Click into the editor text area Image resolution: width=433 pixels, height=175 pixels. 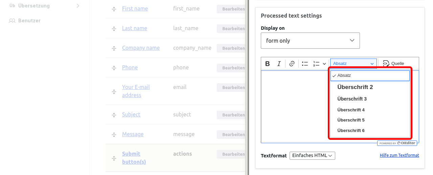pos(294,107)
